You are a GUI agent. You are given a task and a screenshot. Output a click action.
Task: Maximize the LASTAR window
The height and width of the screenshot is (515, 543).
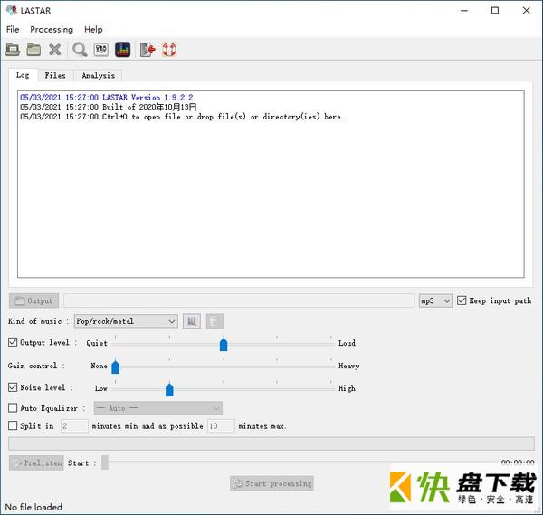click(495, 10)
